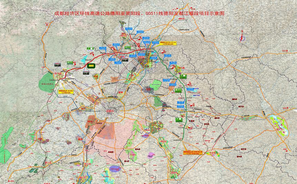The image size is (297, 184).
Task: Click the yellow callout box near Qingchengshan
Action: (x=66, y=91)
